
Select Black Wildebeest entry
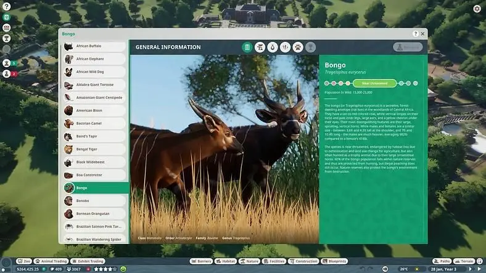pos(94,162)
